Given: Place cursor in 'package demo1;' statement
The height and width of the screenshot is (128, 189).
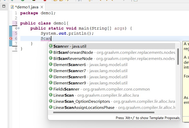Looking at the screenshot, I should pyautogui.click(x=38, y=13).
